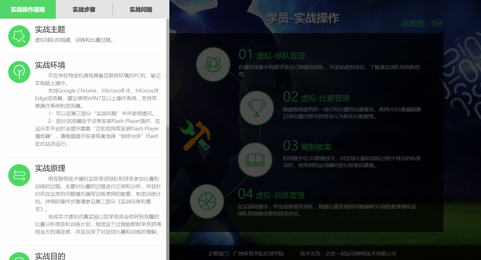Click the 总成绩：0分 score label
The height and width of the screenshot is (260, 481).
(x=422, y=23)
